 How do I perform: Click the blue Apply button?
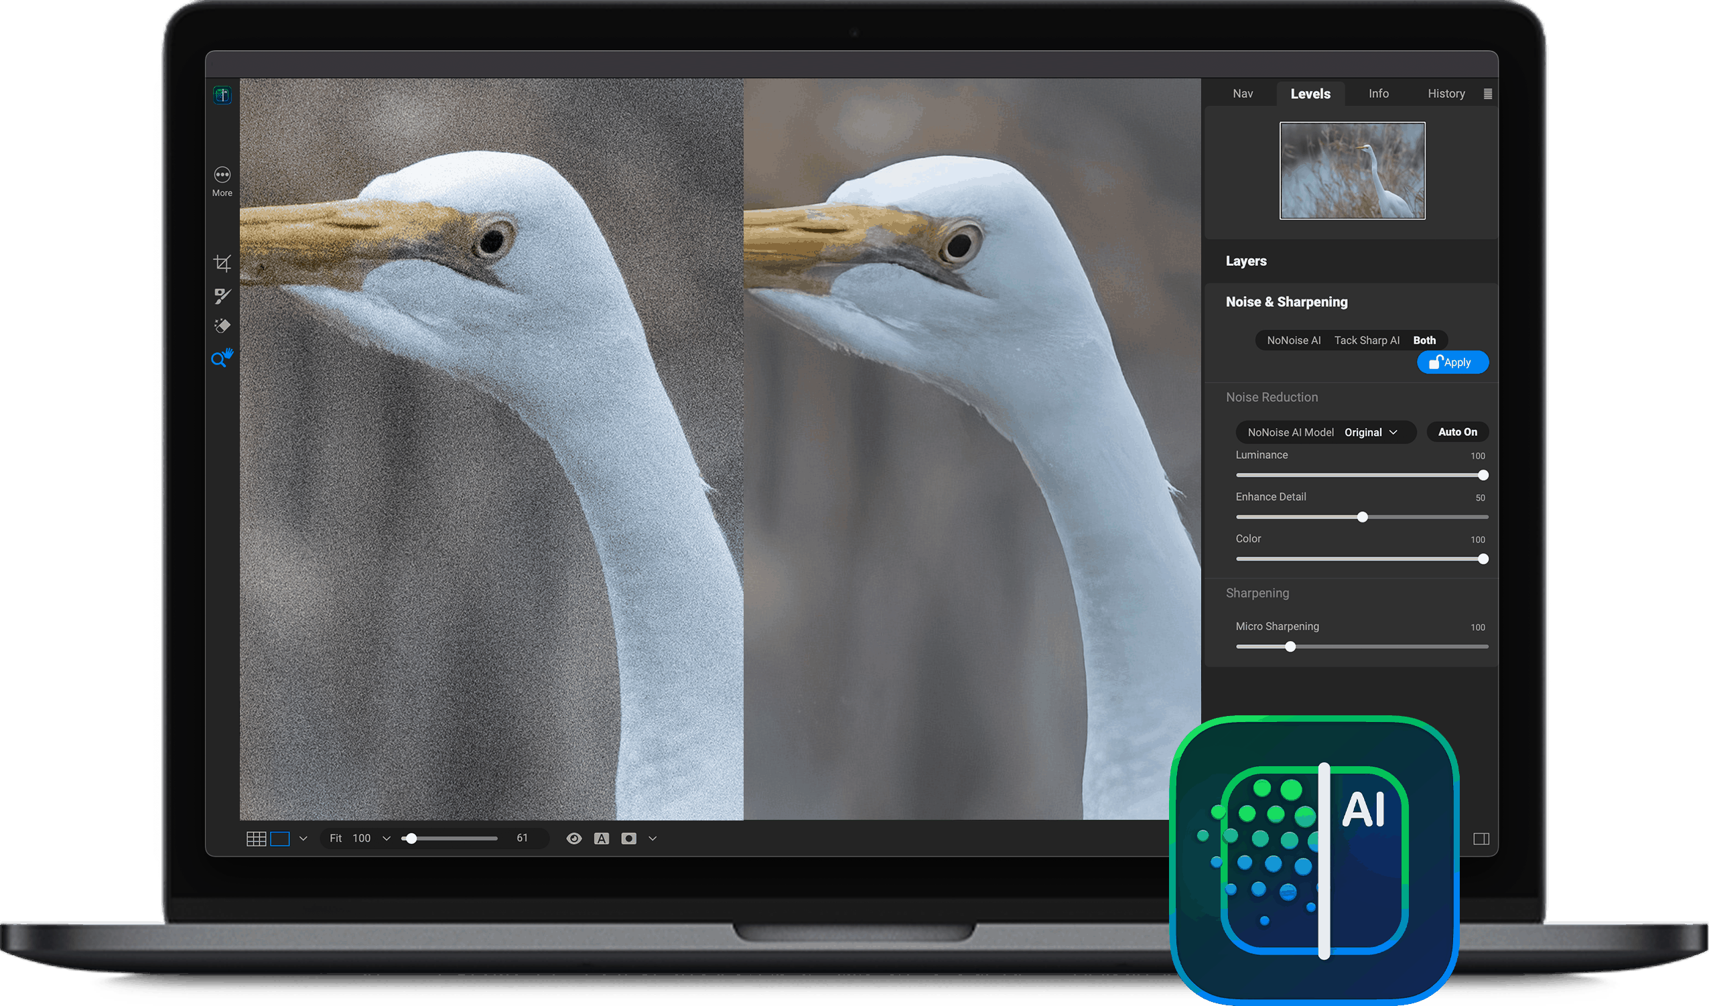[x=1452, y=362]
